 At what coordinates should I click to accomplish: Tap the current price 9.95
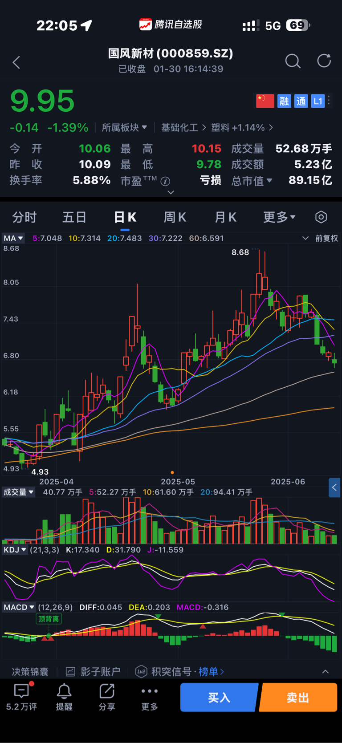[x=42, y=101]
